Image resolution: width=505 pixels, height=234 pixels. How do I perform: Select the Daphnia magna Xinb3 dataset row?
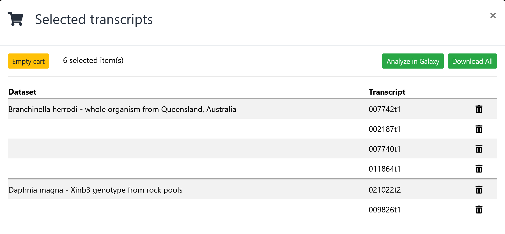pos(95,190)
